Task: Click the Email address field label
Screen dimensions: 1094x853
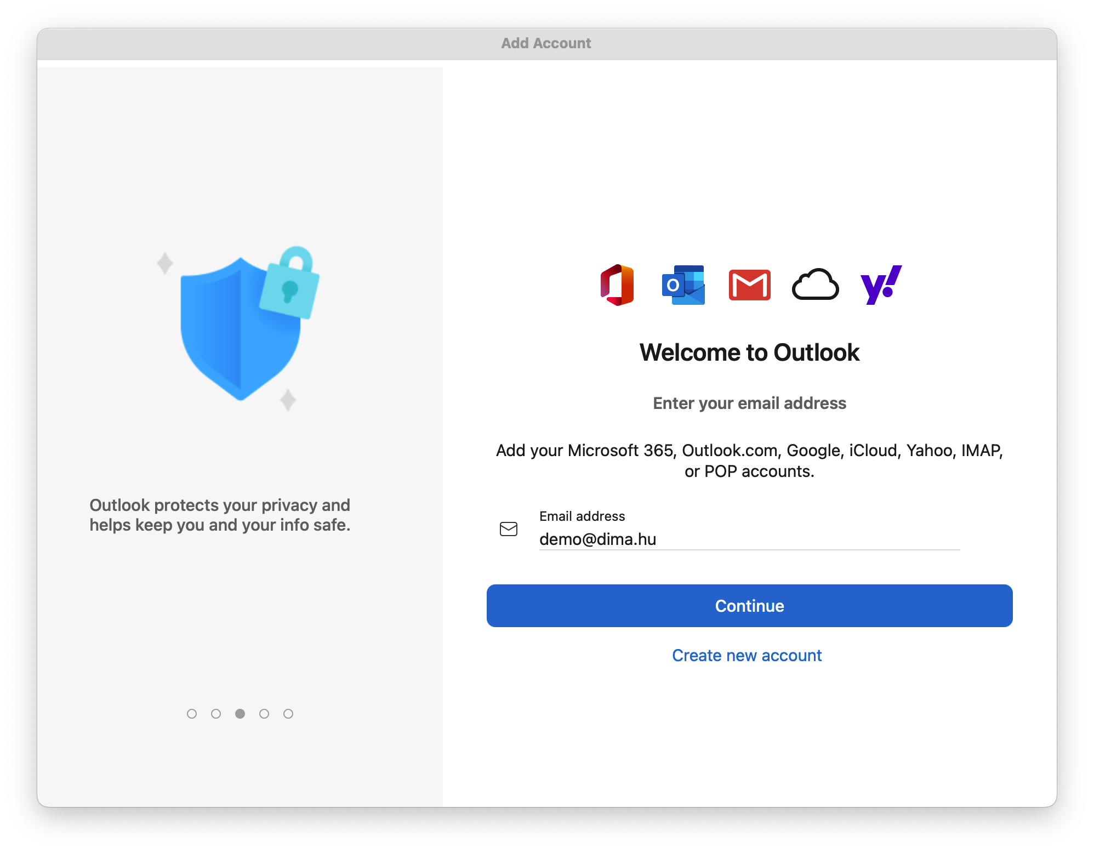Action: pos(582,516)
